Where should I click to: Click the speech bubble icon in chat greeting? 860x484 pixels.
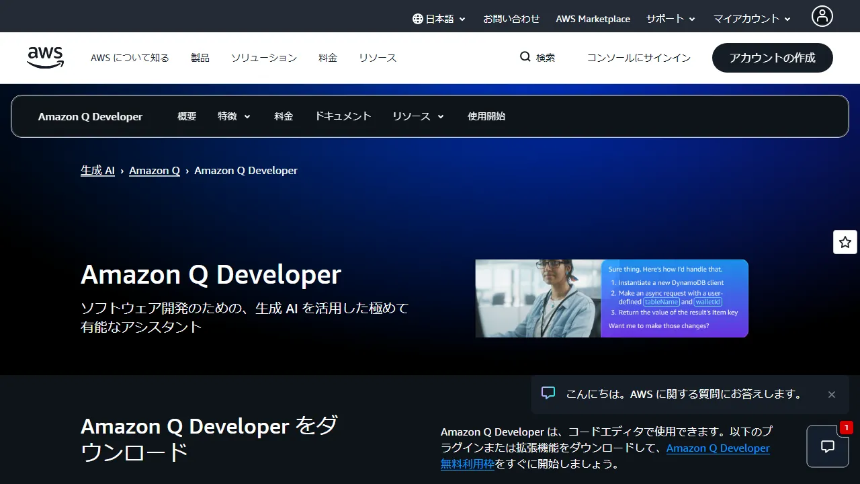click(549, 394)
